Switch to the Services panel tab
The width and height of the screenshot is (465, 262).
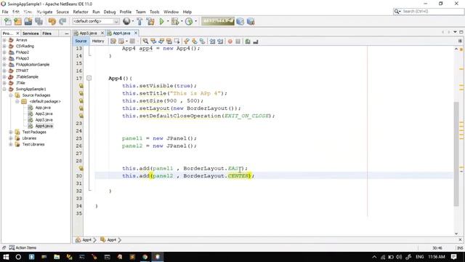click(31, 33)
